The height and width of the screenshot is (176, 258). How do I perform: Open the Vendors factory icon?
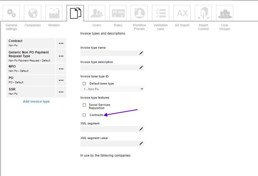54,13
